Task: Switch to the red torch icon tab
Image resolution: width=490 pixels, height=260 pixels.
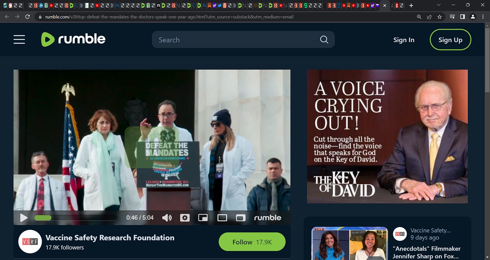Action: [x=397, y=5]
